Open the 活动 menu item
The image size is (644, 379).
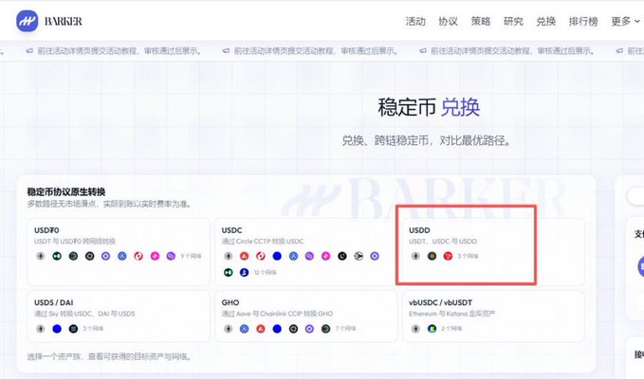415,22
